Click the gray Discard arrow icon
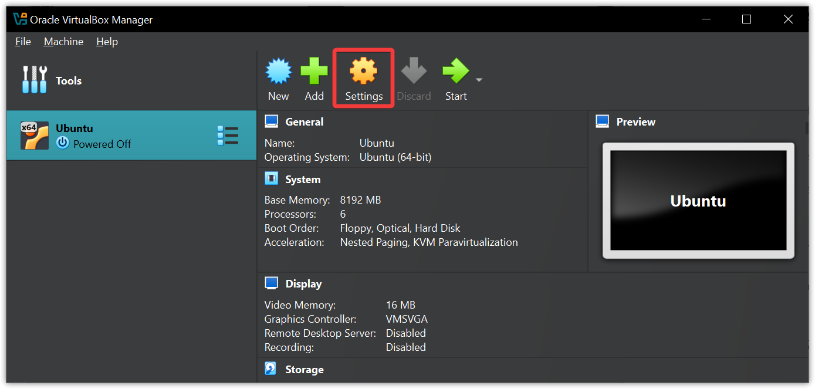 pyautogui.click(x=414, y=72)
